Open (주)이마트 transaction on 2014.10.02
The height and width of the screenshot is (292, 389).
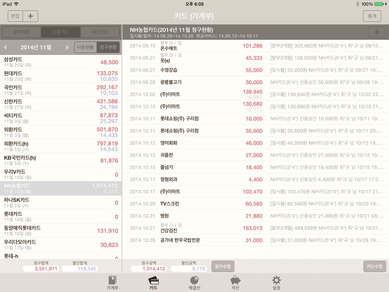pyautogui.click(x=256, y=94)
